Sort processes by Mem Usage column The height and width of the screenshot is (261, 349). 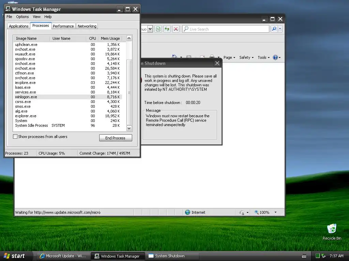coord(110,38)
